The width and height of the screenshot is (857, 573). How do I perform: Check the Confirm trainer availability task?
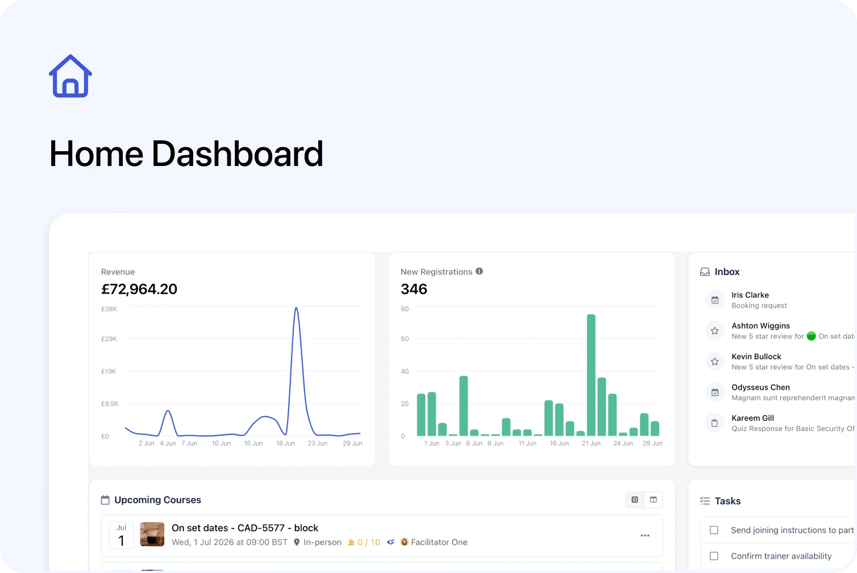click(x=714, y=556)
